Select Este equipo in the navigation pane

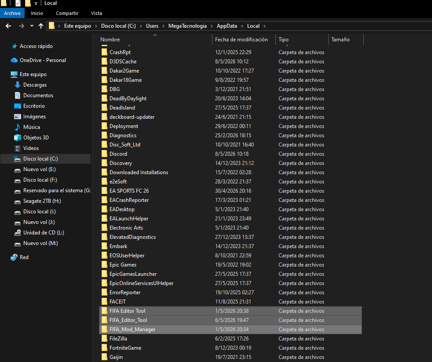[x=33, y=74]
